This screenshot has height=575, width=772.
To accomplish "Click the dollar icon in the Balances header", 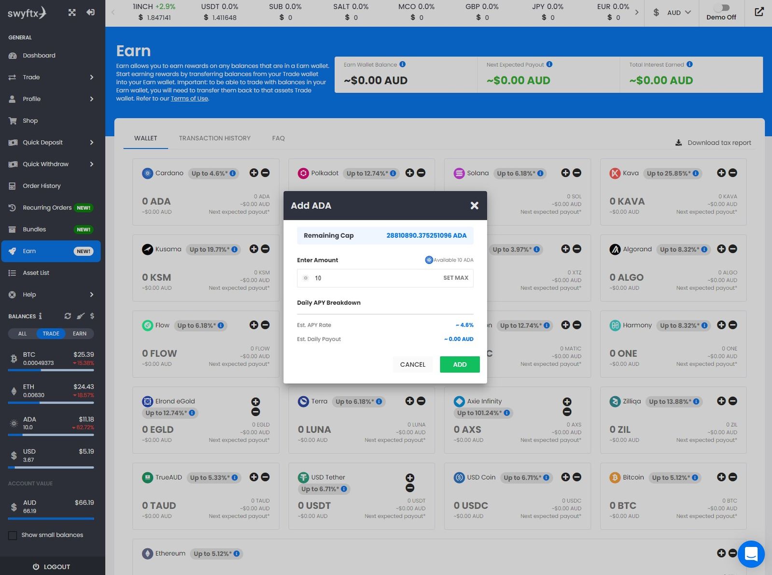I will point(92,316).
